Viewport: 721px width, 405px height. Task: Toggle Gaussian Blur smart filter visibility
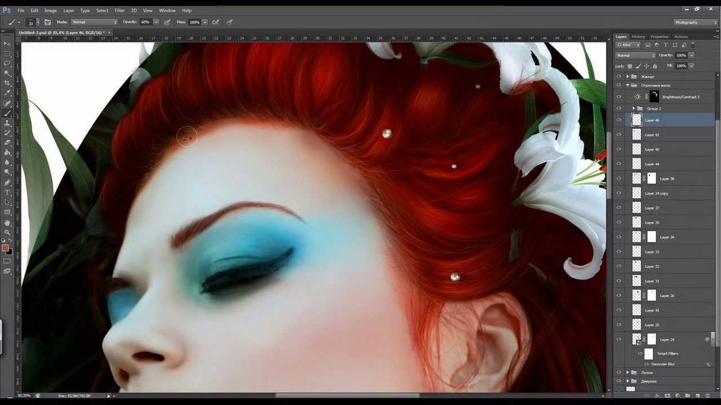point(647,364)
